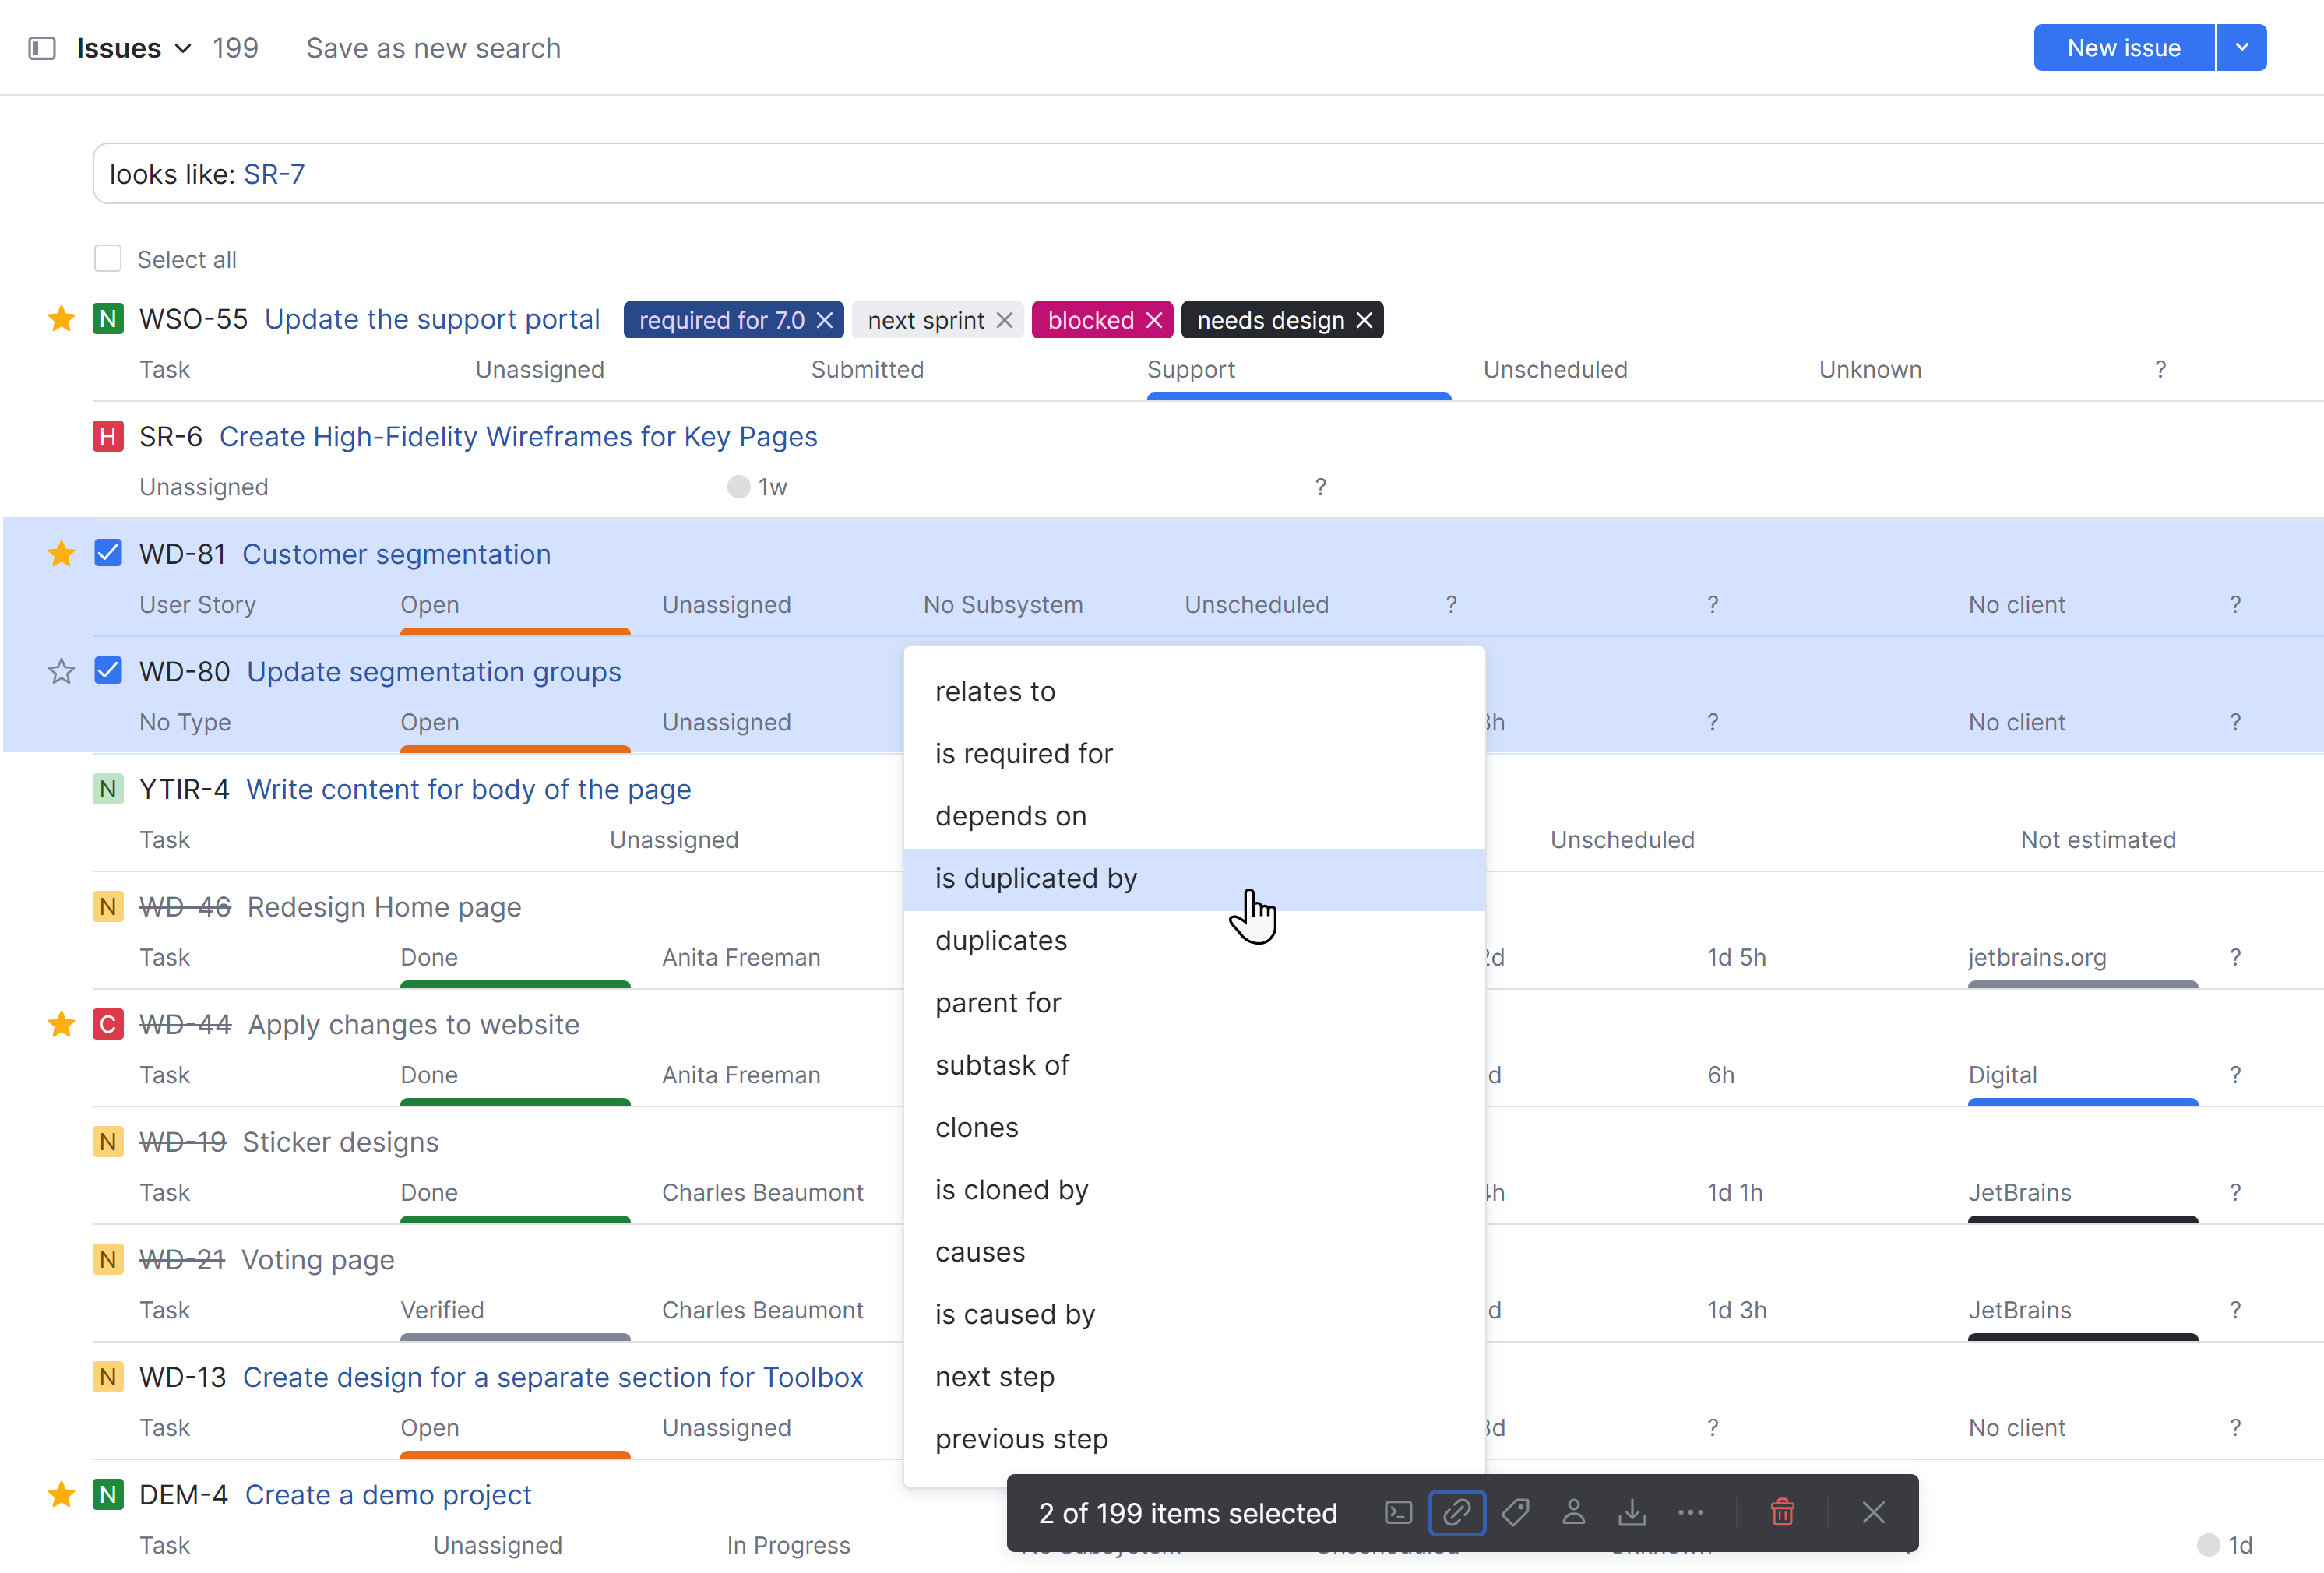The image size is (2324, 1573).
Task: Check the Select all checkbox
Action: (108, 259)
